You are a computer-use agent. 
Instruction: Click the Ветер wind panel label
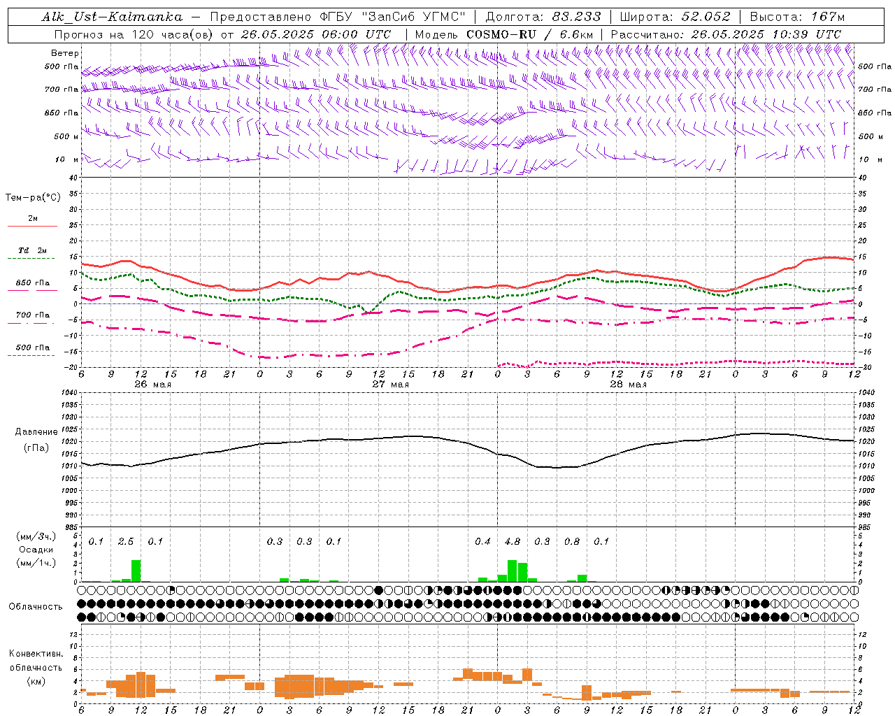(x=64, y=53)
